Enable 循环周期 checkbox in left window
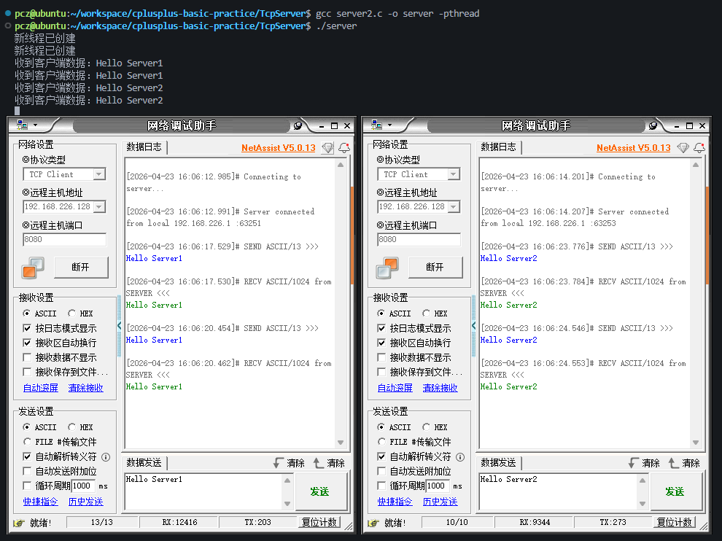This screenshot has height=541, width=722. pos(27,486)
